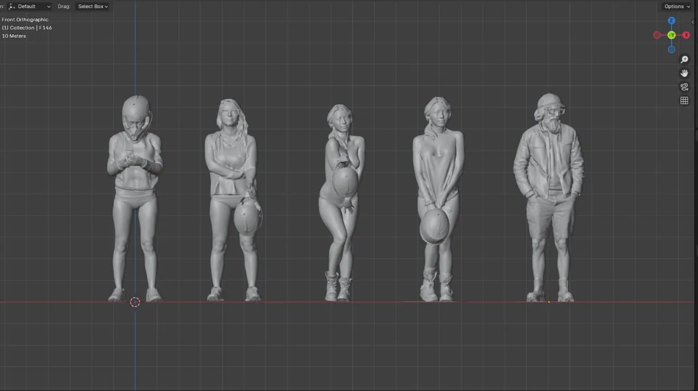The width and height of the screenshot is (698, 391).
Task: Click the green Y axis on navigation gizmo
Action: pyautogui.click(x=671, y=35)
